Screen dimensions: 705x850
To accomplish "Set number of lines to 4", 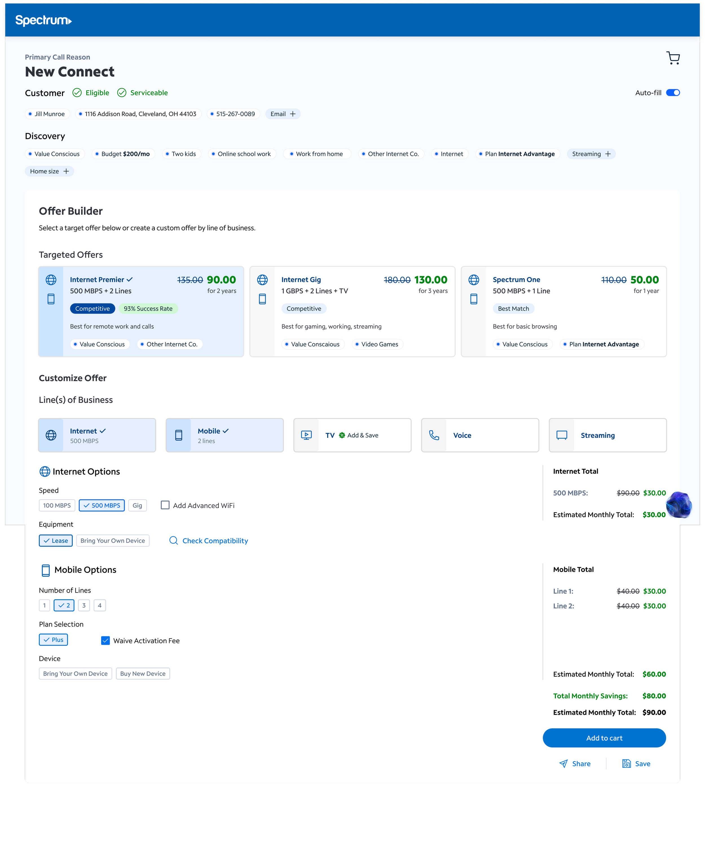I will (x=100, y=606).
